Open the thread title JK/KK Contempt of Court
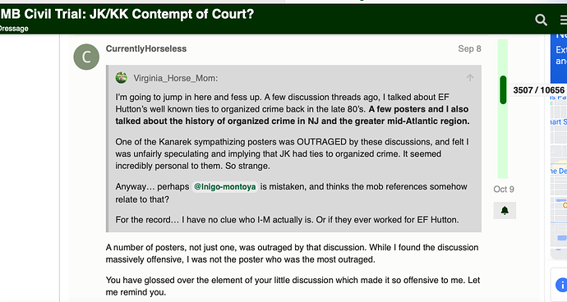 pyautogui.click(x=127, y=14)
